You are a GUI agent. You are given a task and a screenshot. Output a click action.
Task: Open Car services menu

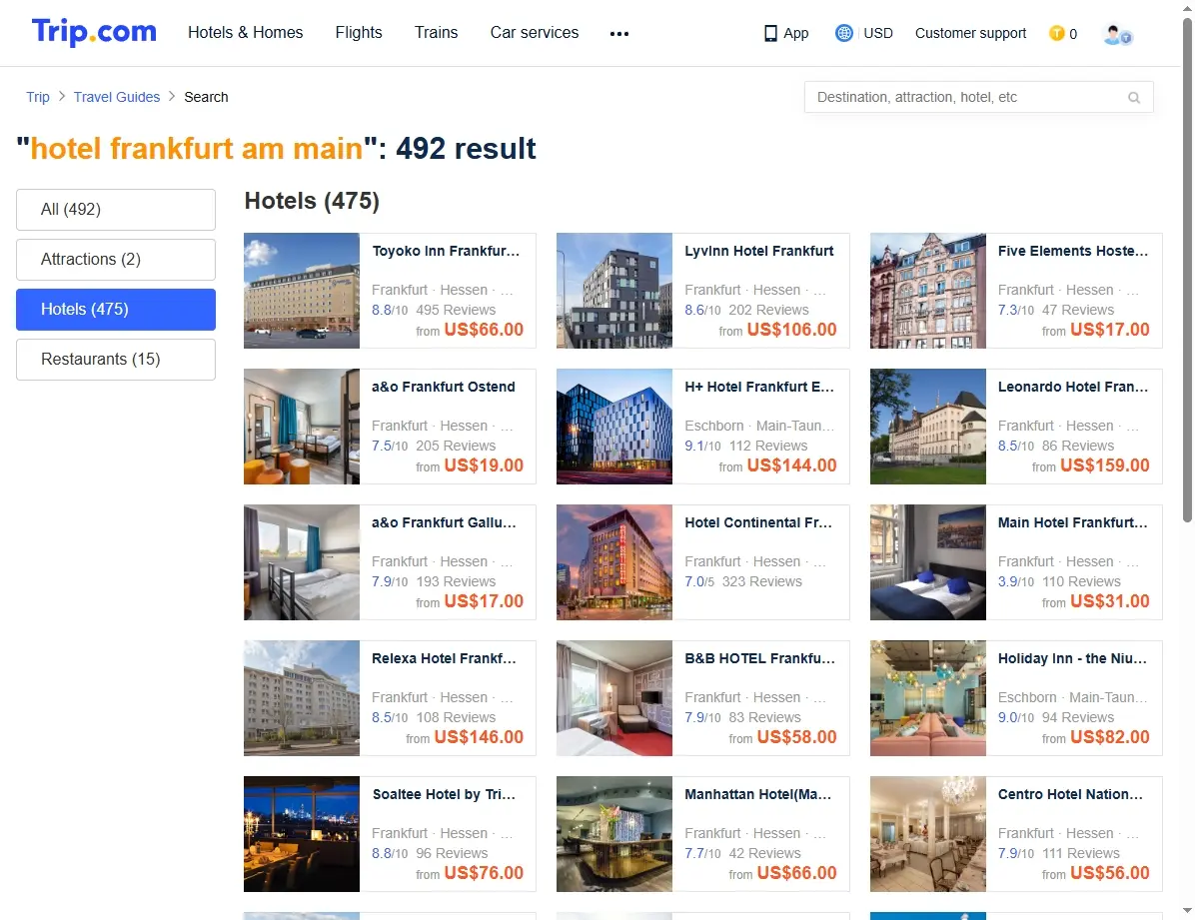pos(535,32)
